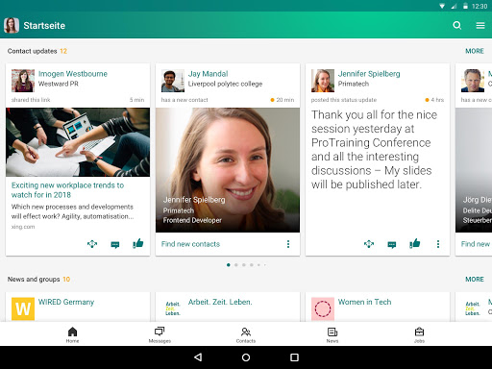Tap the profile avatar beside Startseite
The height and width of the screenshot is (369, 492).
coord(12,25)
